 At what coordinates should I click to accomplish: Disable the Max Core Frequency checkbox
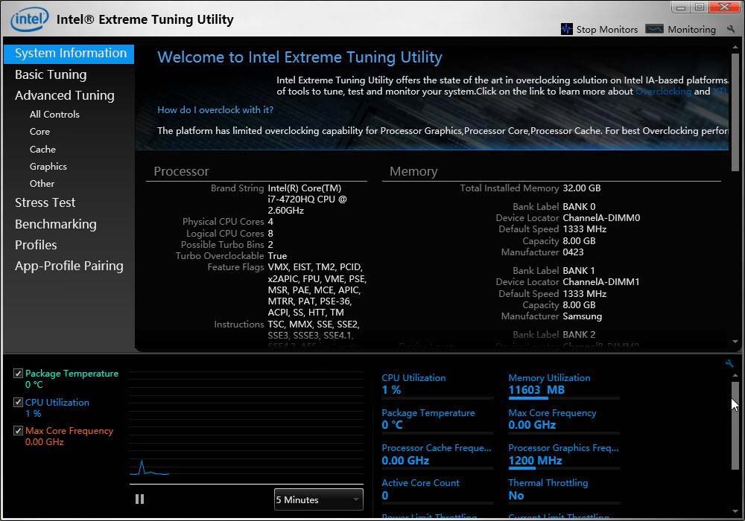18,431
